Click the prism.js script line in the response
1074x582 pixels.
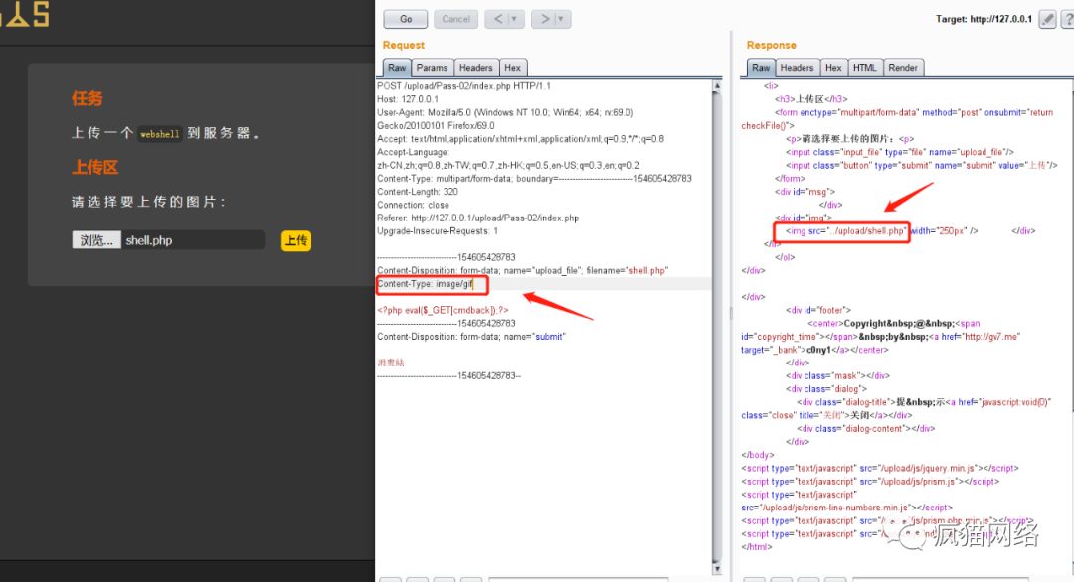(870, 481)
